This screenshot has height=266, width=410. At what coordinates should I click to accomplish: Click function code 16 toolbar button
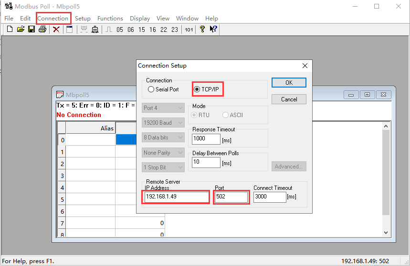153,30
